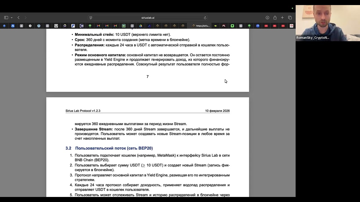Click the line 'BNB Chain (BEP20).'
The height and width of the screenshot is (202, 360).
pos(92,160)
